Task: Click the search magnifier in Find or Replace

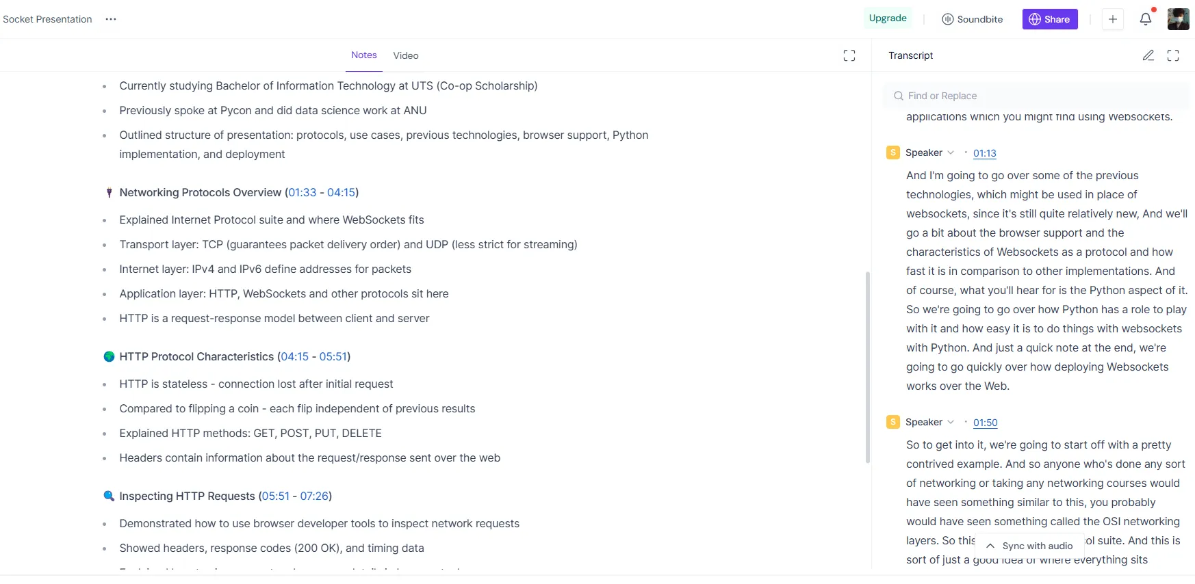Action: [x=898, y=96]
